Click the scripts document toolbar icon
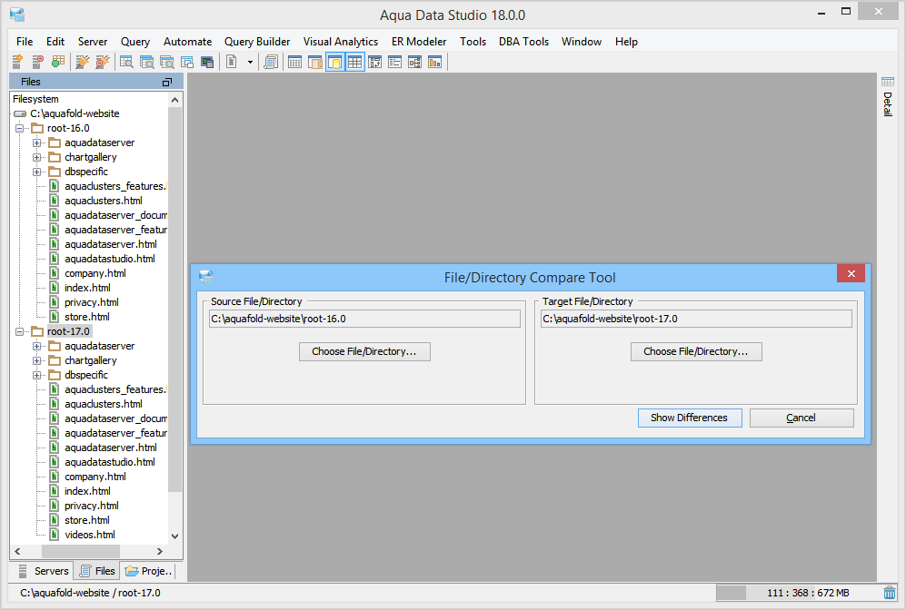Image resolution: width=906 pixels, height=610 pixels. point(270,62)
